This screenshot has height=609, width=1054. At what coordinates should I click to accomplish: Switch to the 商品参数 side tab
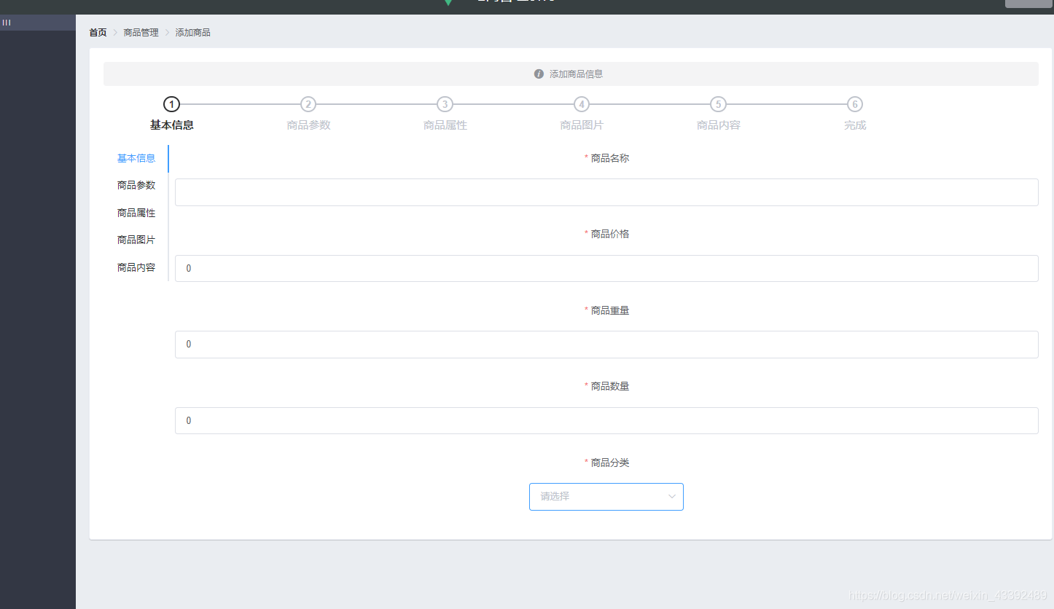click(136, 185)
